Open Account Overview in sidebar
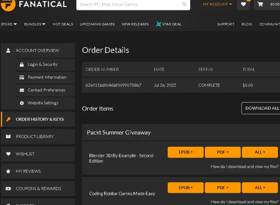Viewport: 280px width, 205px height. coord(38,50)
